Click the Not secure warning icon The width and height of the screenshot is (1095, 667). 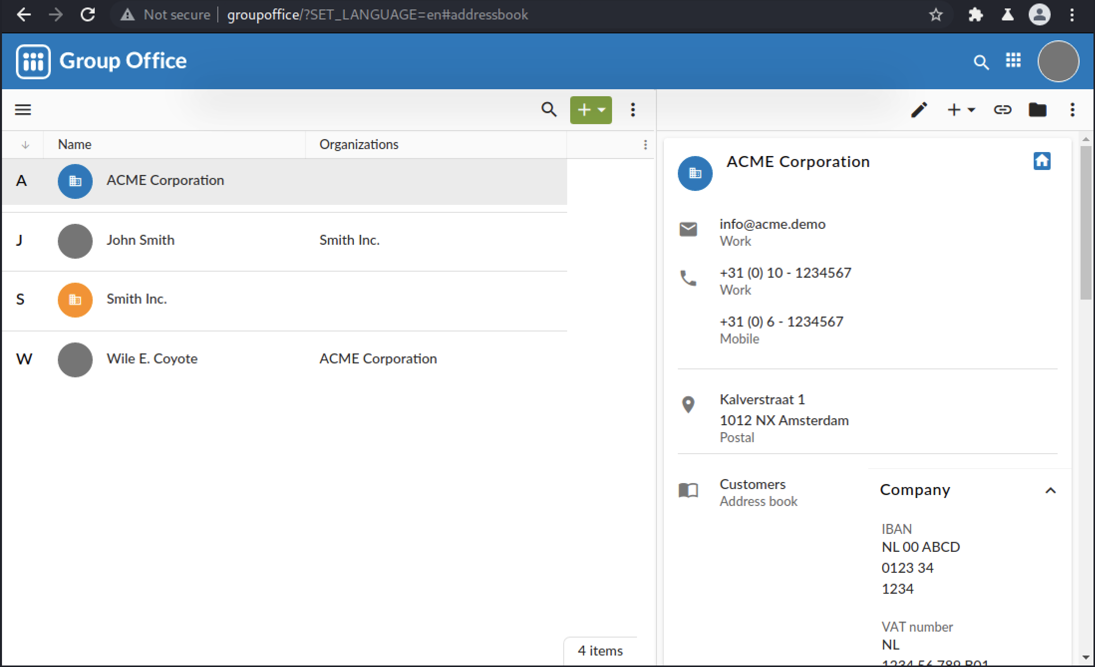(x=128, y=14)
